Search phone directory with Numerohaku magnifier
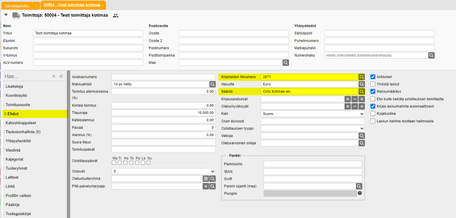 (431, 55)
